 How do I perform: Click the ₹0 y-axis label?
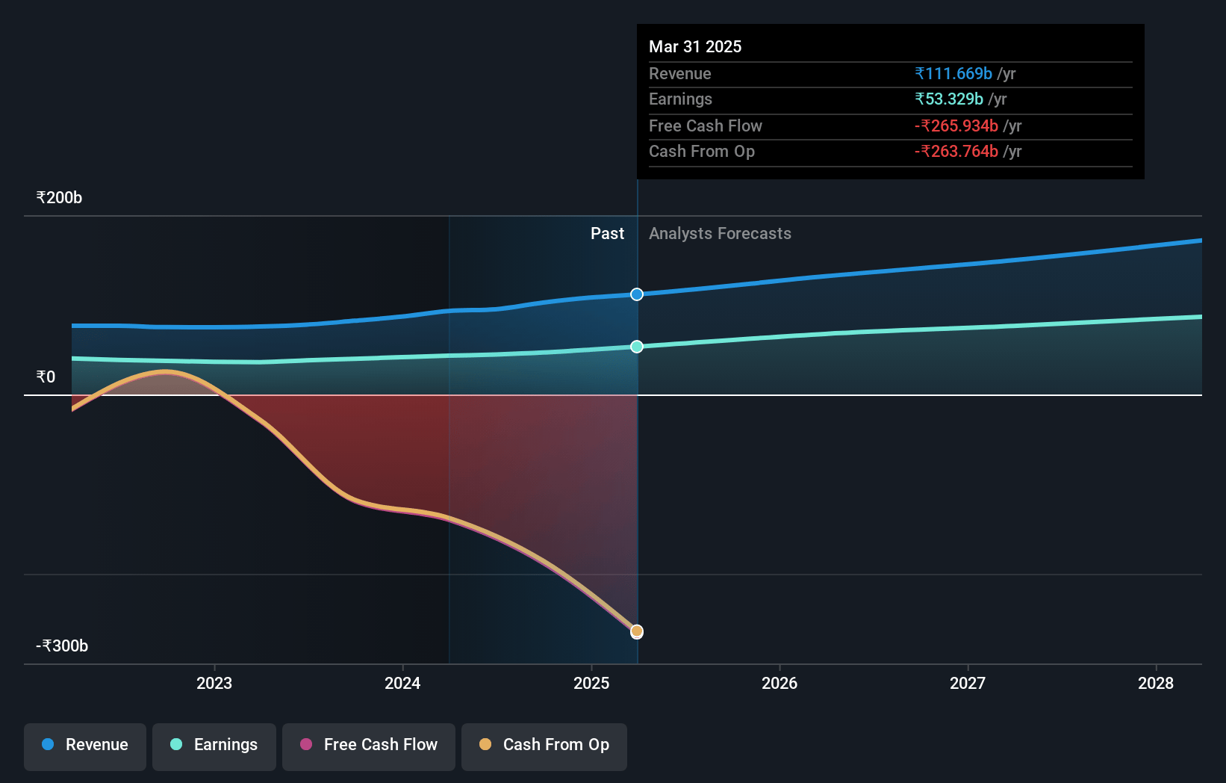point(46,377)
